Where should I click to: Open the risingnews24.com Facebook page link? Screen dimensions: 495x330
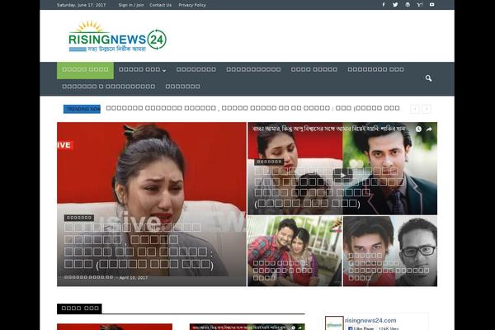370,320
